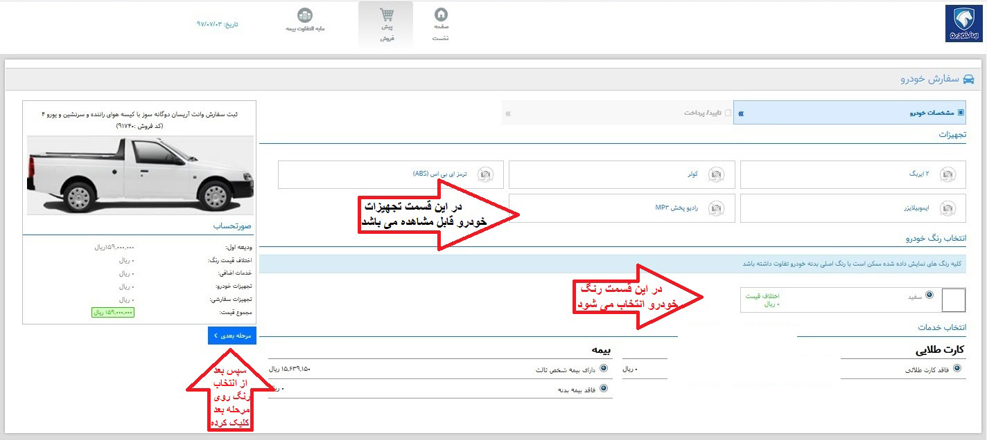The image size is (987, 440).
Task: Toggle the تایید/ پرداخت step checkbox
Action: [x=727, y=113]
